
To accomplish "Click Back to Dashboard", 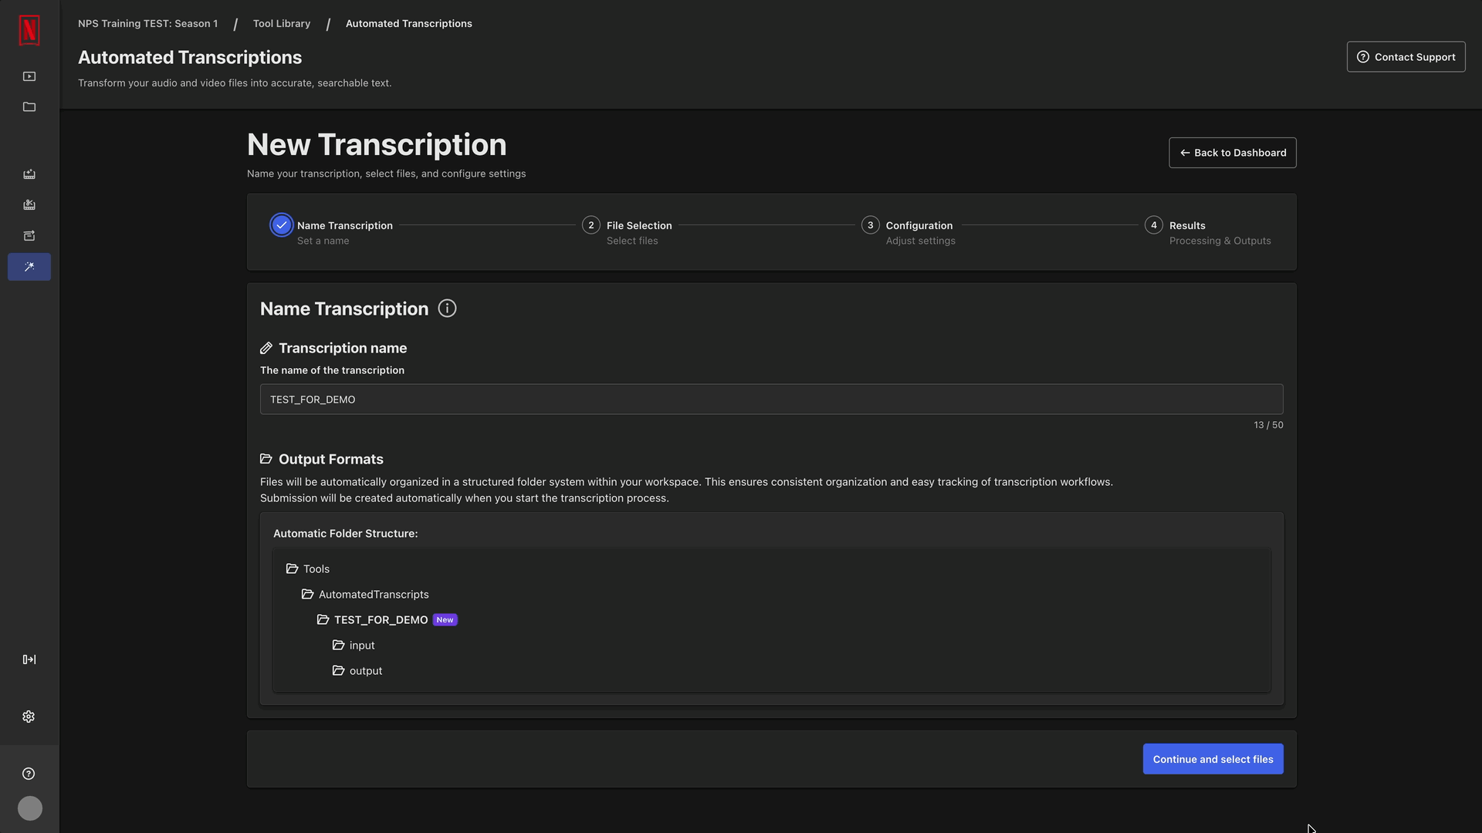I will [1232, 153].
